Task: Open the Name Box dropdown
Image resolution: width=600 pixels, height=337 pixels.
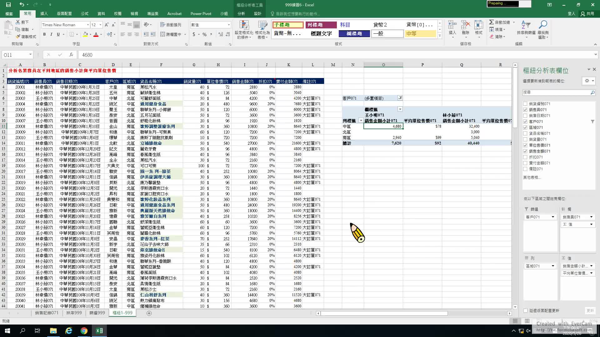Action: 30,55
